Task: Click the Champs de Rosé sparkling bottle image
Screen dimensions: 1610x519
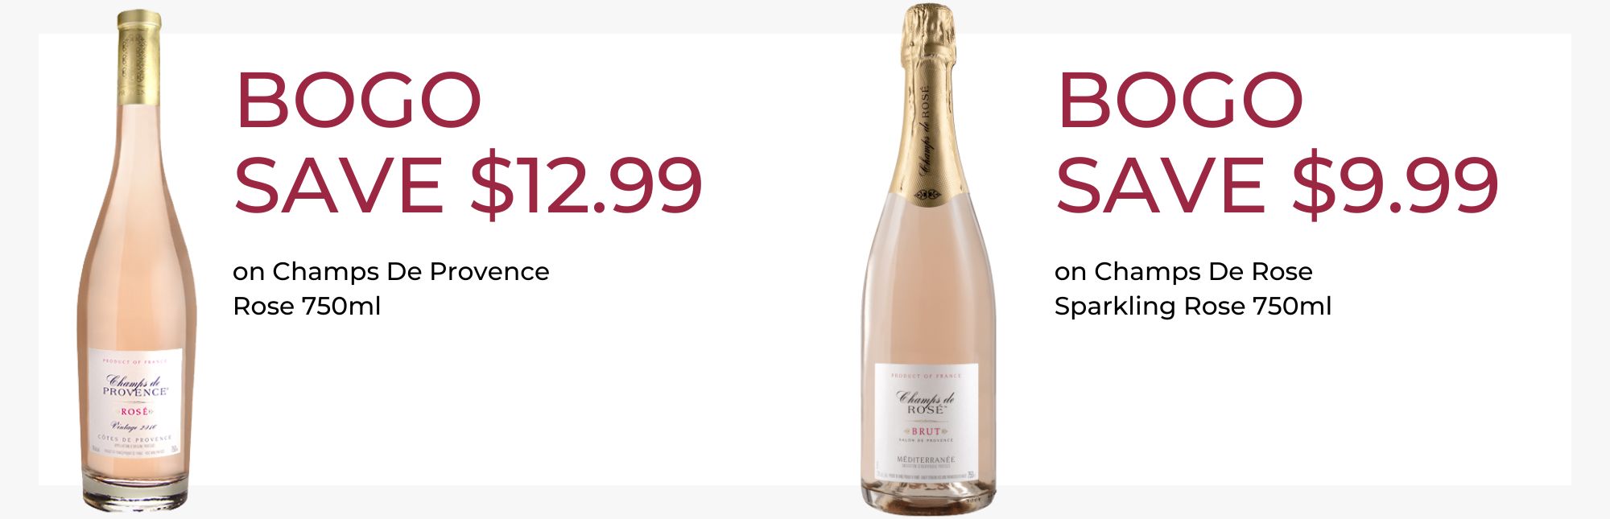Action: click(x=928, y=259)
